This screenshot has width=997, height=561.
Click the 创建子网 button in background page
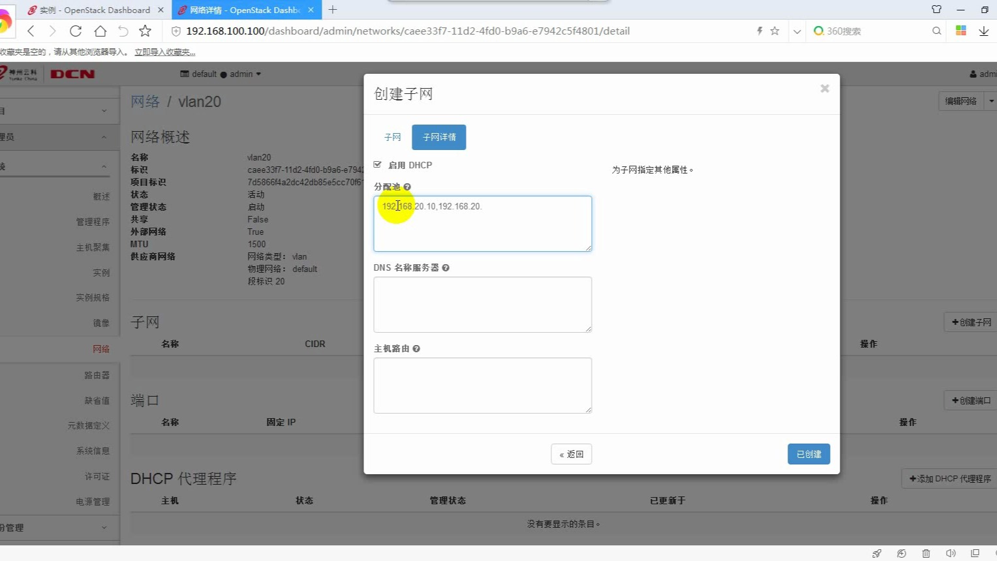click(x=971, y=322)
